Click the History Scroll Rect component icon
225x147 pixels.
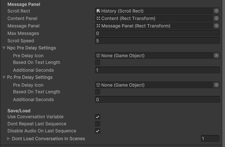coord(98,11)
